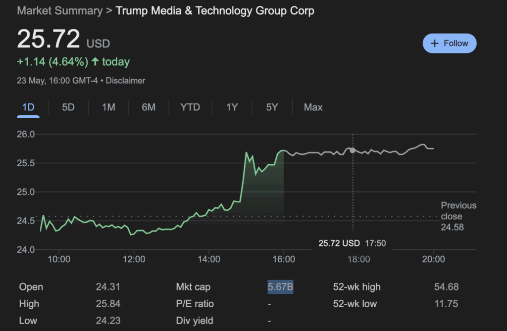Open the 1Y chart view
This screenshot has height=331, width=507.
[x=232, y=107]
